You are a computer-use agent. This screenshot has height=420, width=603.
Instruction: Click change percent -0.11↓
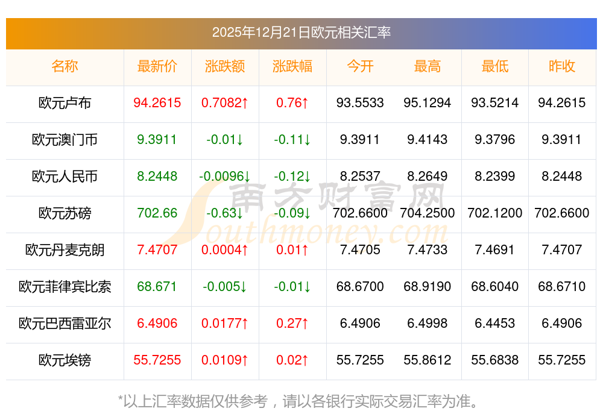(x=292, y=139)
